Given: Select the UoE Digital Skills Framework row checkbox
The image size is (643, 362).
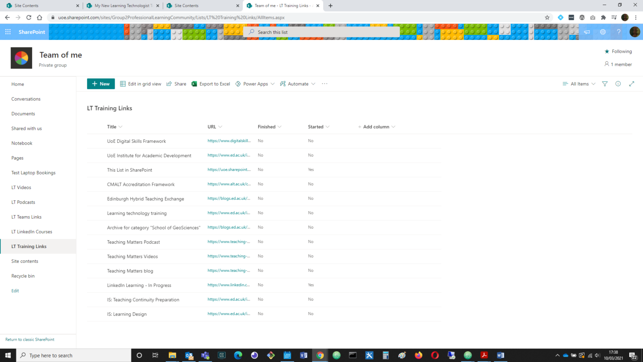Looking at the screenshot, I should point(96,141).
